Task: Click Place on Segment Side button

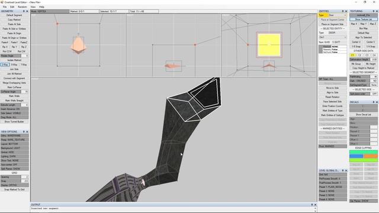Action: pos(333,24)
